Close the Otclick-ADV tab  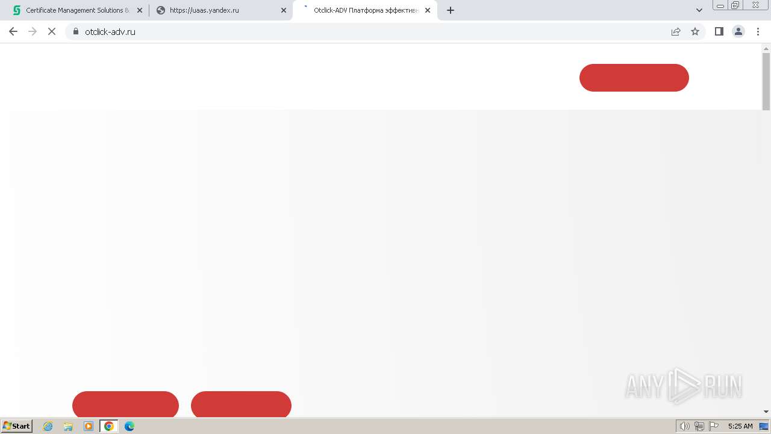click(428, 10)
